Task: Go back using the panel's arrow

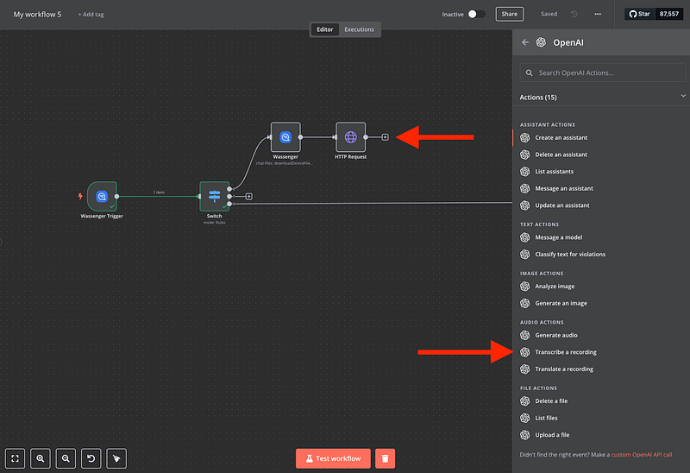Action: coord(524,42)
